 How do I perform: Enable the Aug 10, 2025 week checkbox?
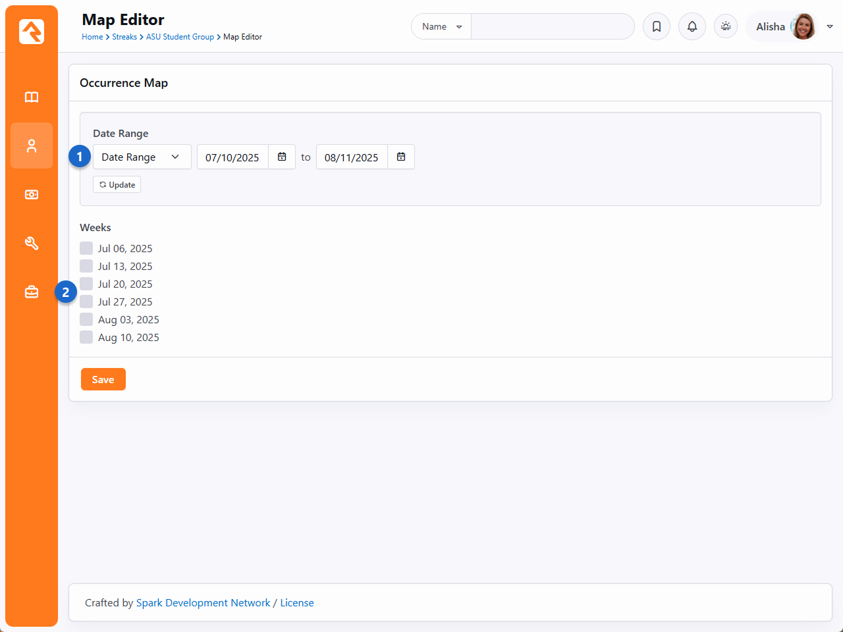86,337
